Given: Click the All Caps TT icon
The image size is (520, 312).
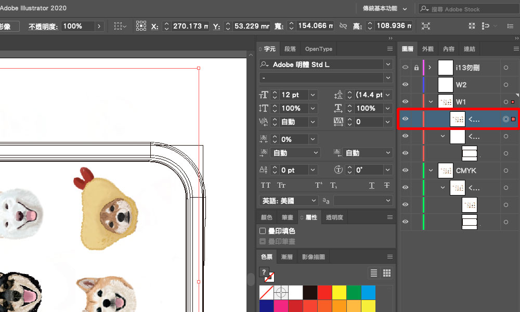Looking at the screenshot, I should click(x=266, y=186).
